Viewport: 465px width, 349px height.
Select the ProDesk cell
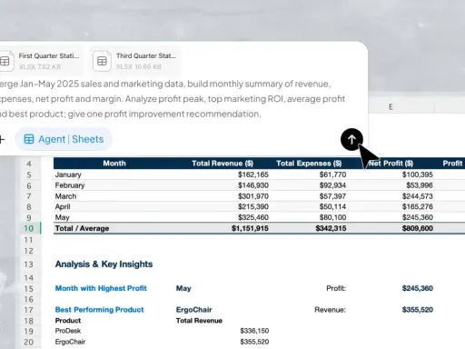pyautogui.click(x=68, y=331)
